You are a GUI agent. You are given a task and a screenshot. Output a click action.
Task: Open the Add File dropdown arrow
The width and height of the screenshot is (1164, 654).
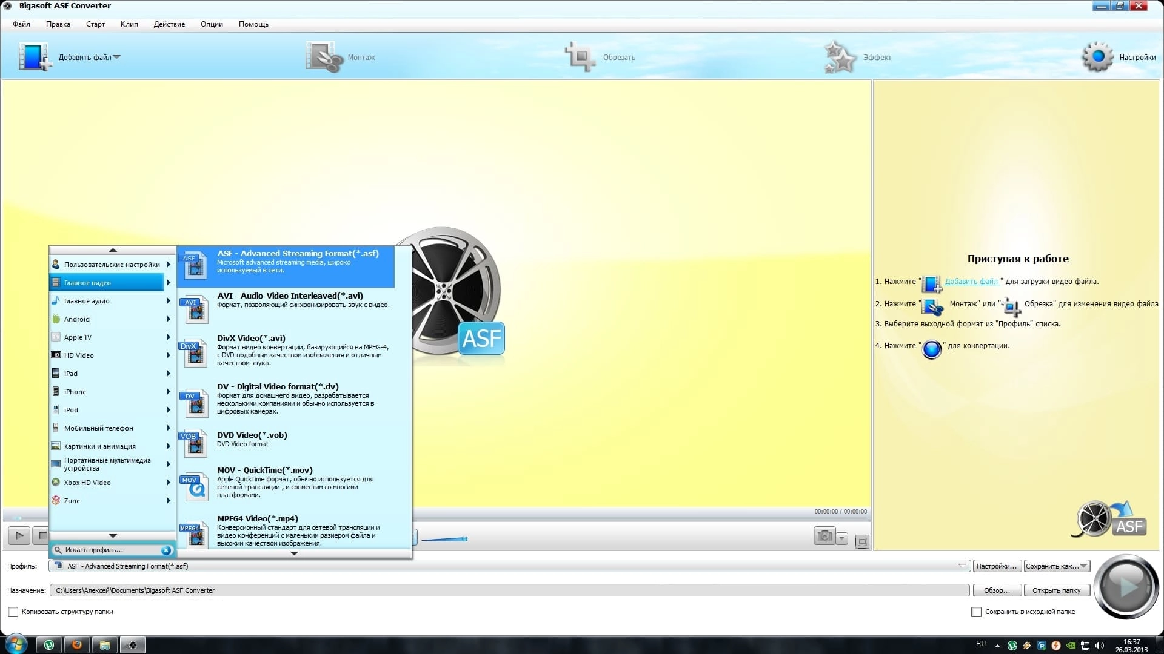[x=117, y=57]
